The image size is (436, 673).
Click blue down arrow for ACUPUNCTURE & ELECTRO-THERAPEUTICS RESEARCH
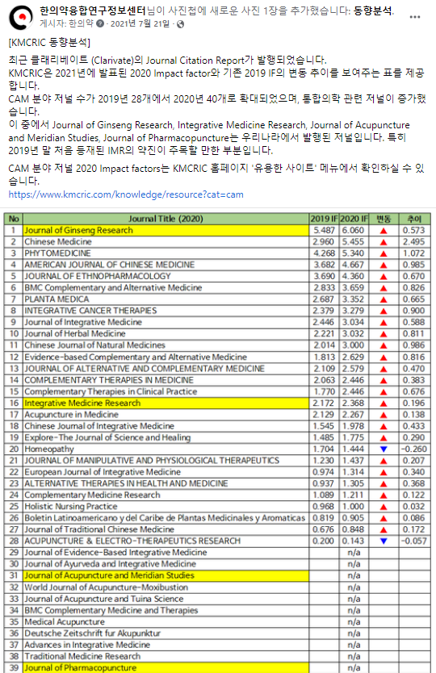point(384,541)
